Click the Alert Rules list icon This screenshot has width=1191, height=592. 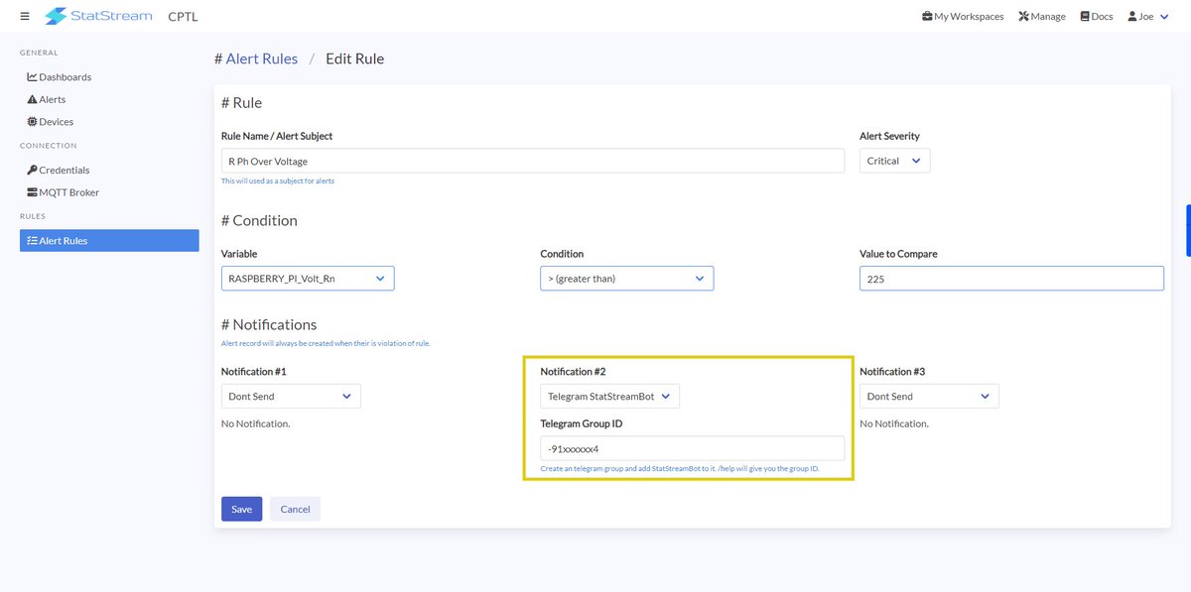pos(32,240)
